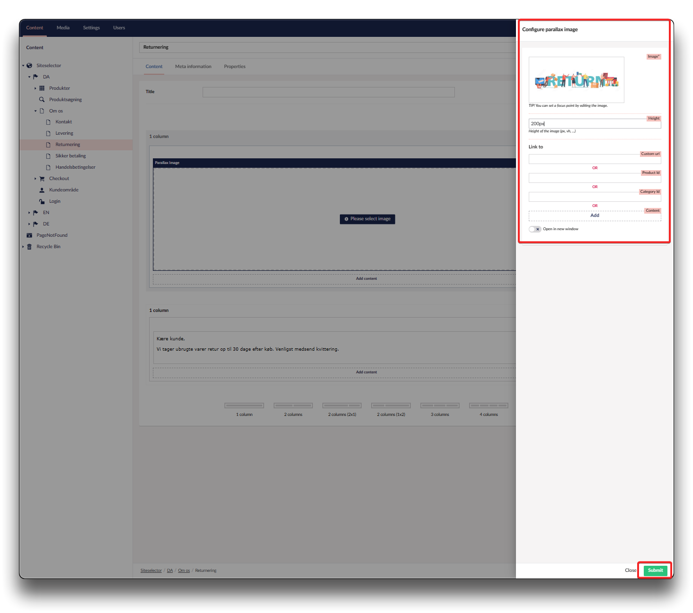
Task: Click the user icon beside Kundeområde
Action: 42,190
